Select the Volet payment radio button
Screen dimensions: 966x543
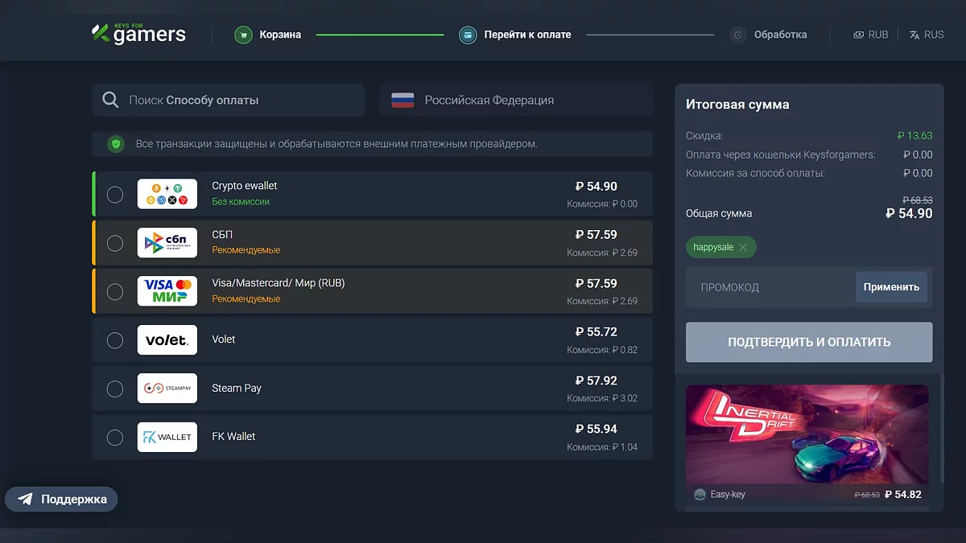(x=115, y=339)
